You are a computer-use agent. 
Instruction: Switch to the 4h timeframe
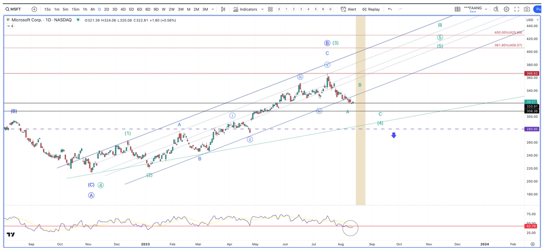click(93, 9)
